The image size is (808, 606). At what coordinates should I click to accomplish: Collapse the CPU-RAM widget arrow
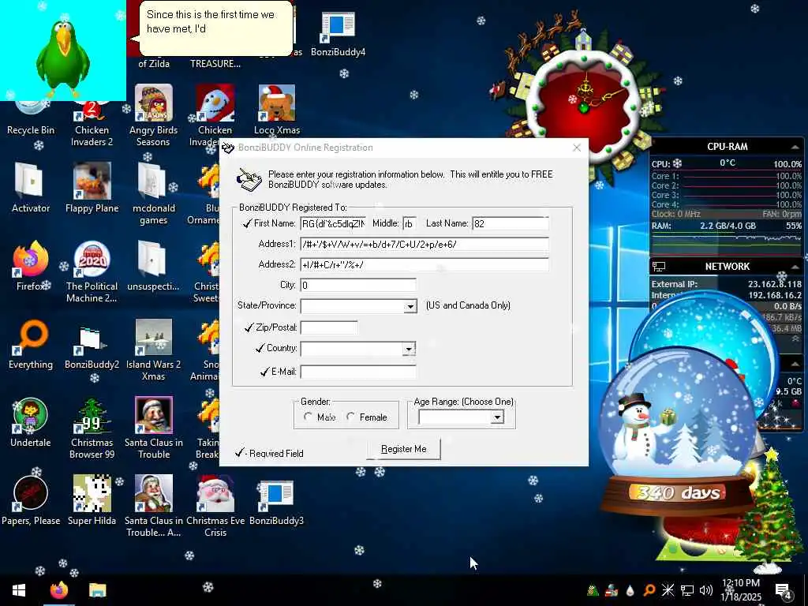click(x=795, y=147)
